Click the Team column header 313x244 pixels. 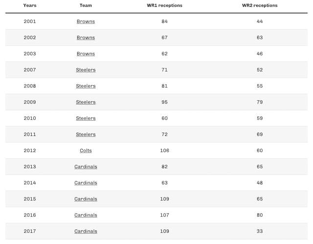86,5
